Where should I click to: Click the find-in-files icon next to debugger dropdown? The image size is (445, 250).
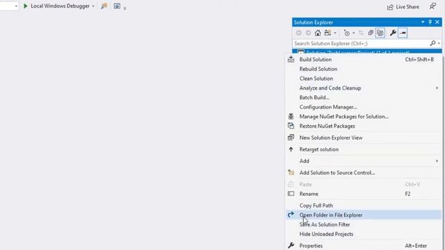tap(104, 6)
